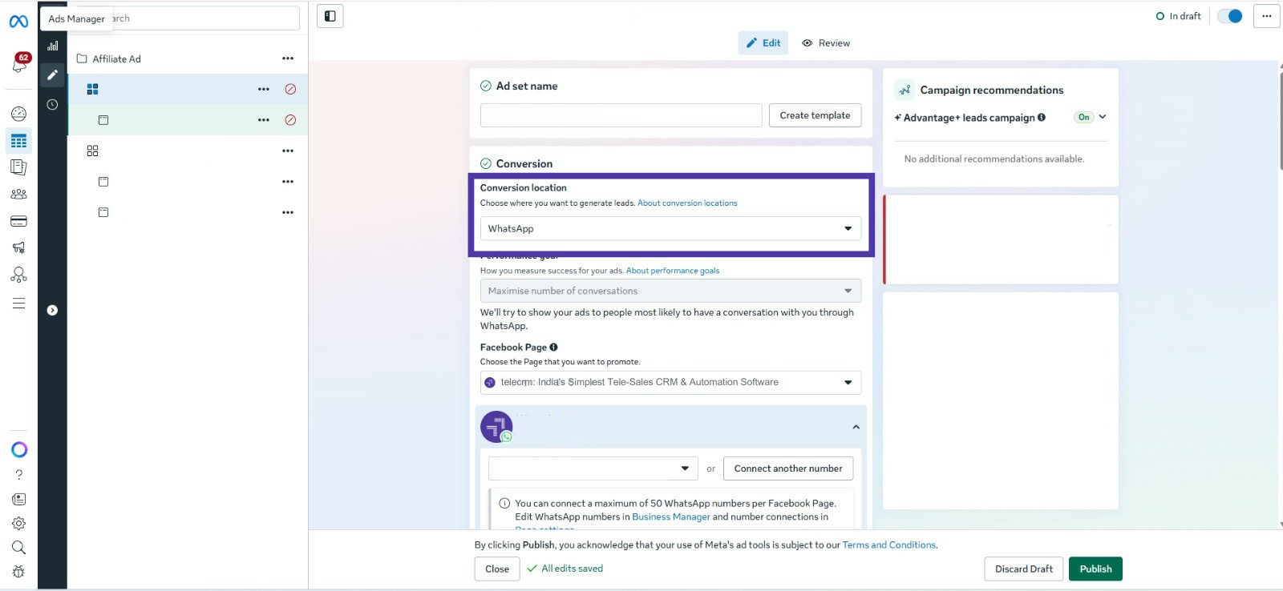Click the Close button
The width and height of the screenshot is (1283, 591).
497,569
